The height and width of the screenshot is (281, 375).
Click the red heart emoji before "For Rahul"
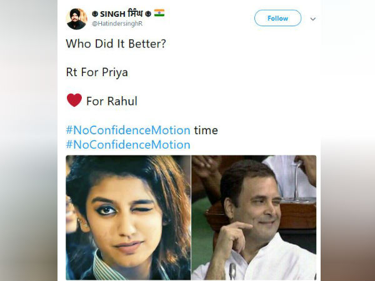tap(74, 100)
